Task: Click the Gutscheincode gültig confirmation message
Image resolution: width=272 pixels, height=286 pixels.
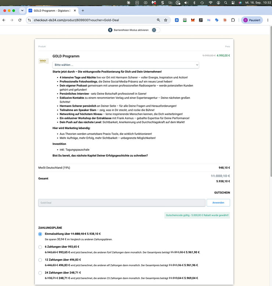Action: 197,215
